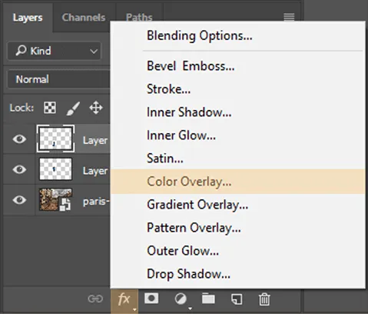Select Inner Glow... layer style

coord(237,135)
